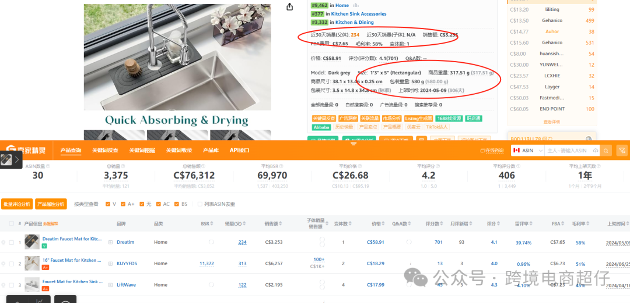The image size is (630, 303).
Task: Click the 1688找货源 tag button
Action: tap(449, 119)
